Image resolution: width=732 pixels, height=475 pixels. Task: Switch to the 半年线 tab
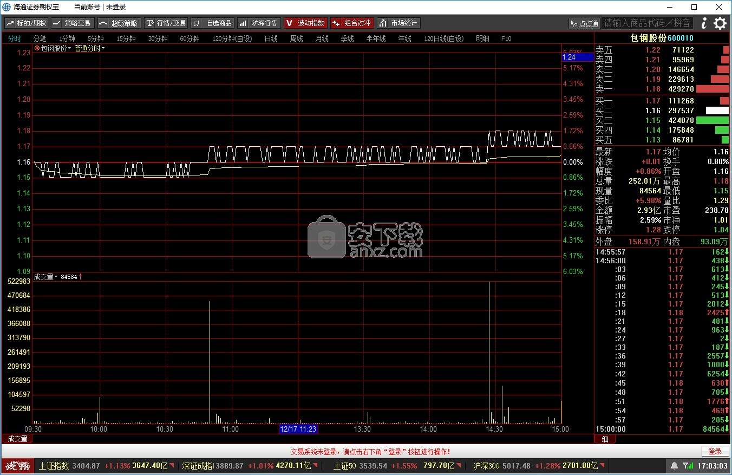376,38
